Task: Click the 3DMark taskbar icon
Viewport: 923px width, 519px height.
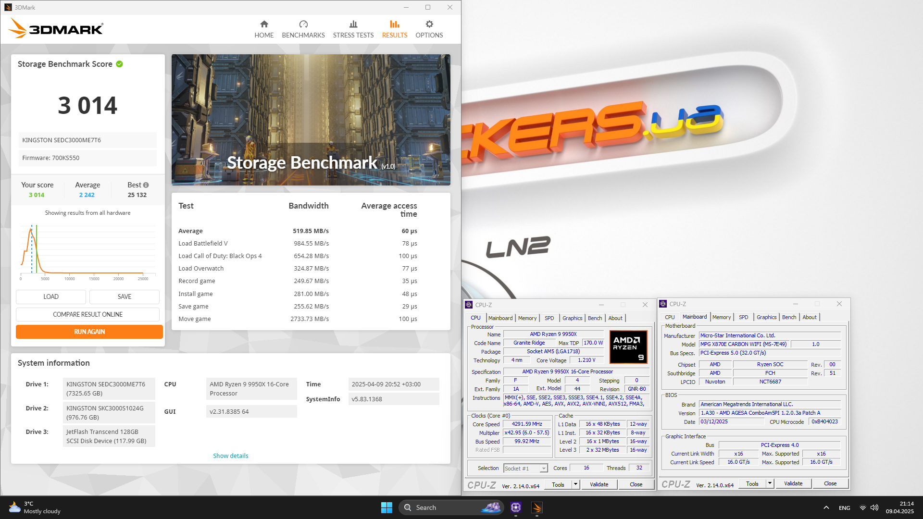Action: tap(537, 507)
